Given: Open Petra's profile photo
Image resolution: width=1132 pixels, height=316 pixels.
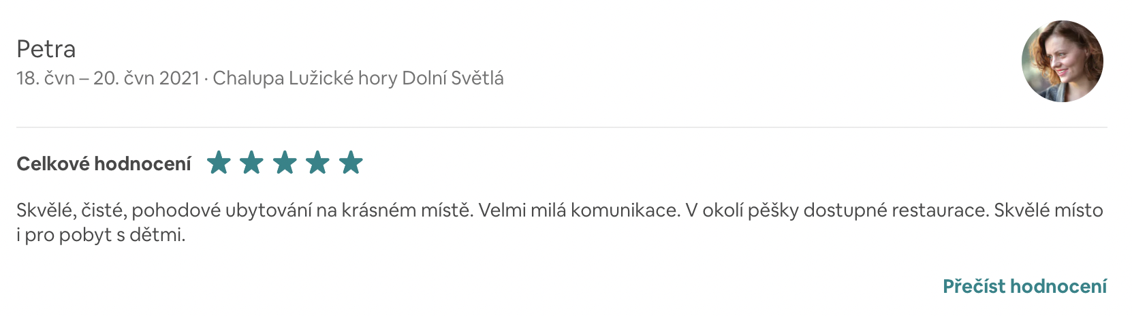Looking at the screenshot, I should point(1062,61).
